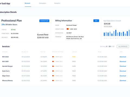Open the Analytics tab
130x97 pixels.
pyautogui.click(x=57, y=3)
